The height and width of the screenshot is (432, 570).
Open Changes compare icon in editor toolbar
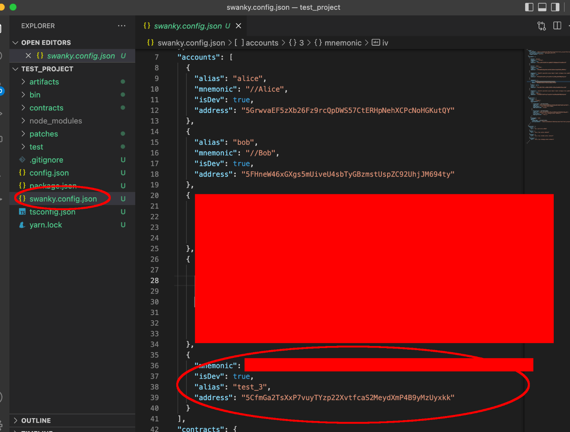[x=541, y=26]
